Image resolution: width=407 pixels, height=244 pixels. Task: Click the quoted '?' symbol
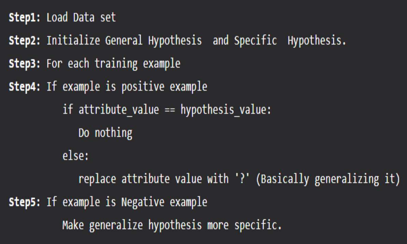tap(242, 179)
